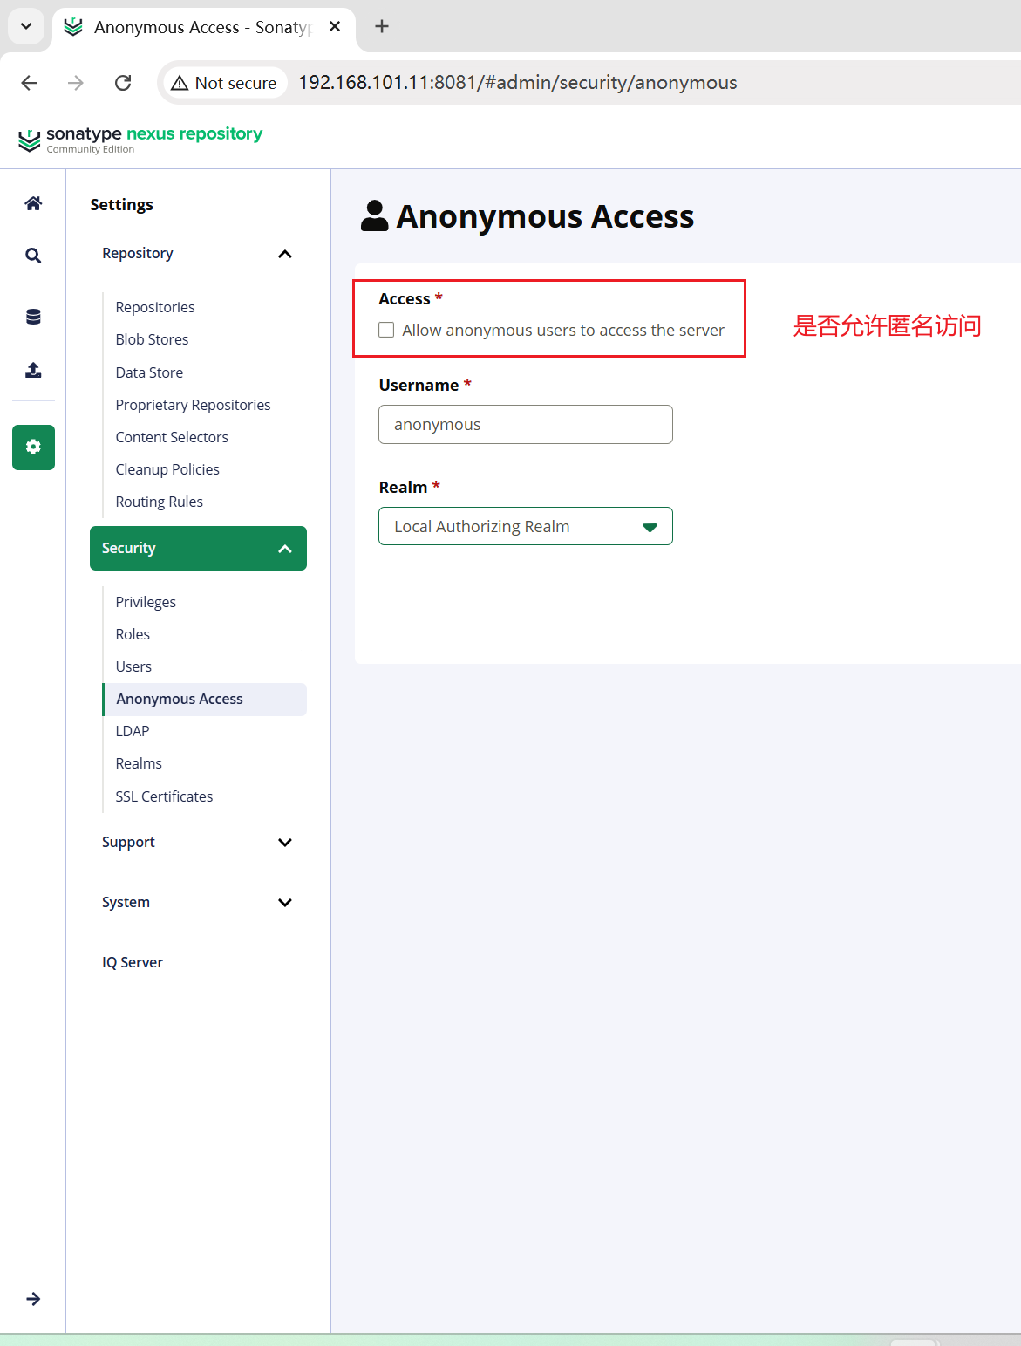Viewport: 1021px width, 1346px height.
Task: Go back with browser back arrow
Action: coord(29,83)
